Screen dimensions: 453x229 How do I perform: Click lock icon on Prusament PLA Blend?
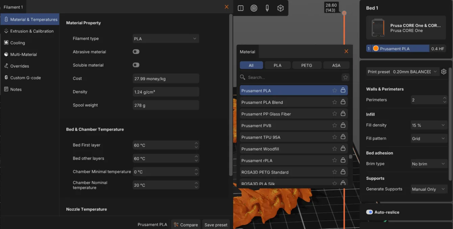click(343, 102)
